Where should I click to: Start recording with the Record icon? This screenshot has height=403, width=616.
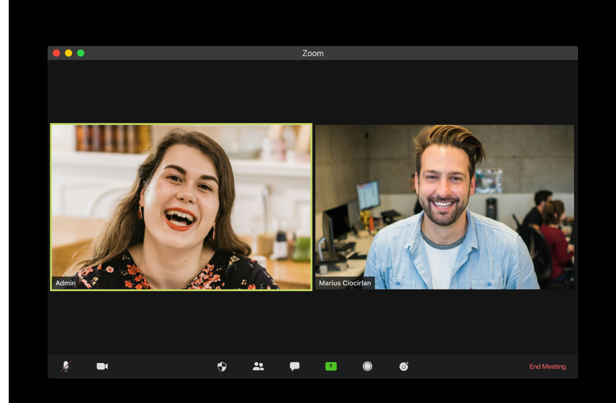tap(368, 366)
